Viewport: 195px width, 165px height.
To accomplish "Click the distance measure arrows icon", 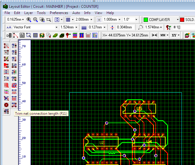I will click(154, 35).
